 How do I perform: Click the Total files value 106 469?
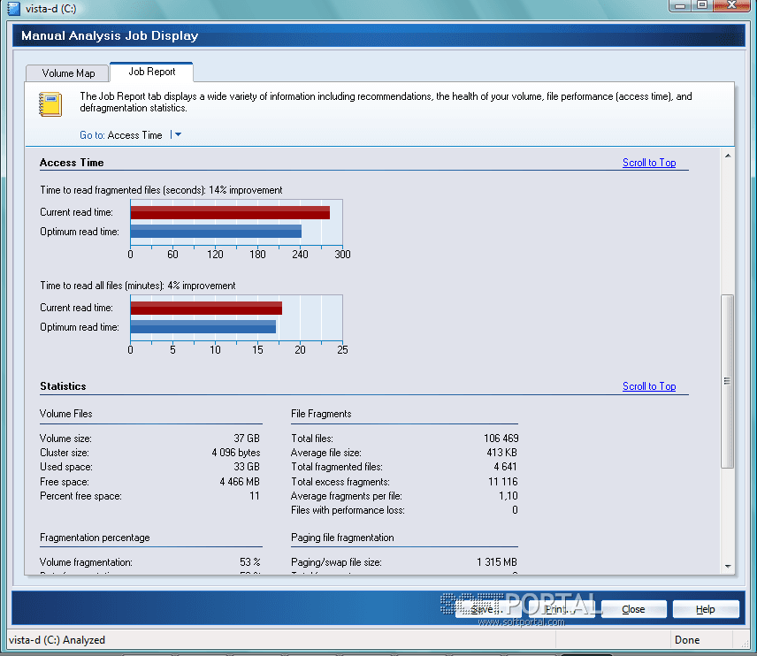click(x=501, y=439)
